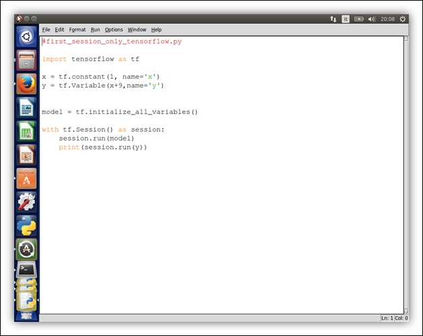
Task: Click the 'with tf.Session() as session:' line
Action: coord(103,129)
